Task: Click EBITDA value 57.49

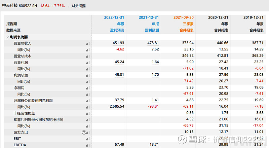Action: 119,145
